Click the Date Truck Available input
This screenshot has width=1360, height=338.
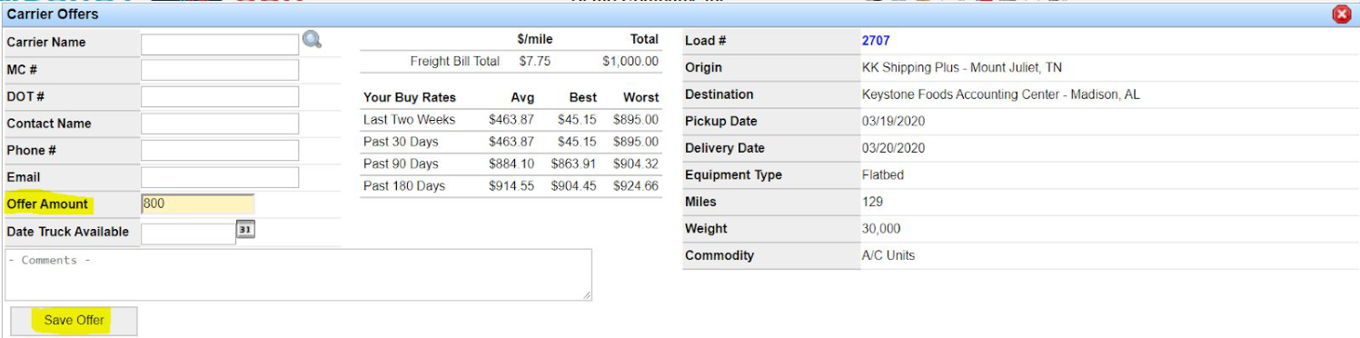(189, 234)
